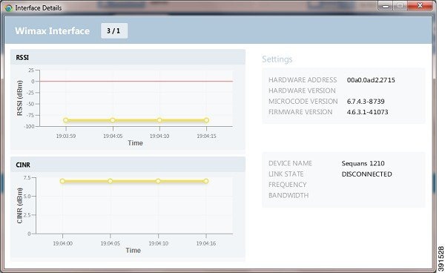Select CINR data point at 19:04:00
This screenshot has height=273, width=445.
coord(62,181)
